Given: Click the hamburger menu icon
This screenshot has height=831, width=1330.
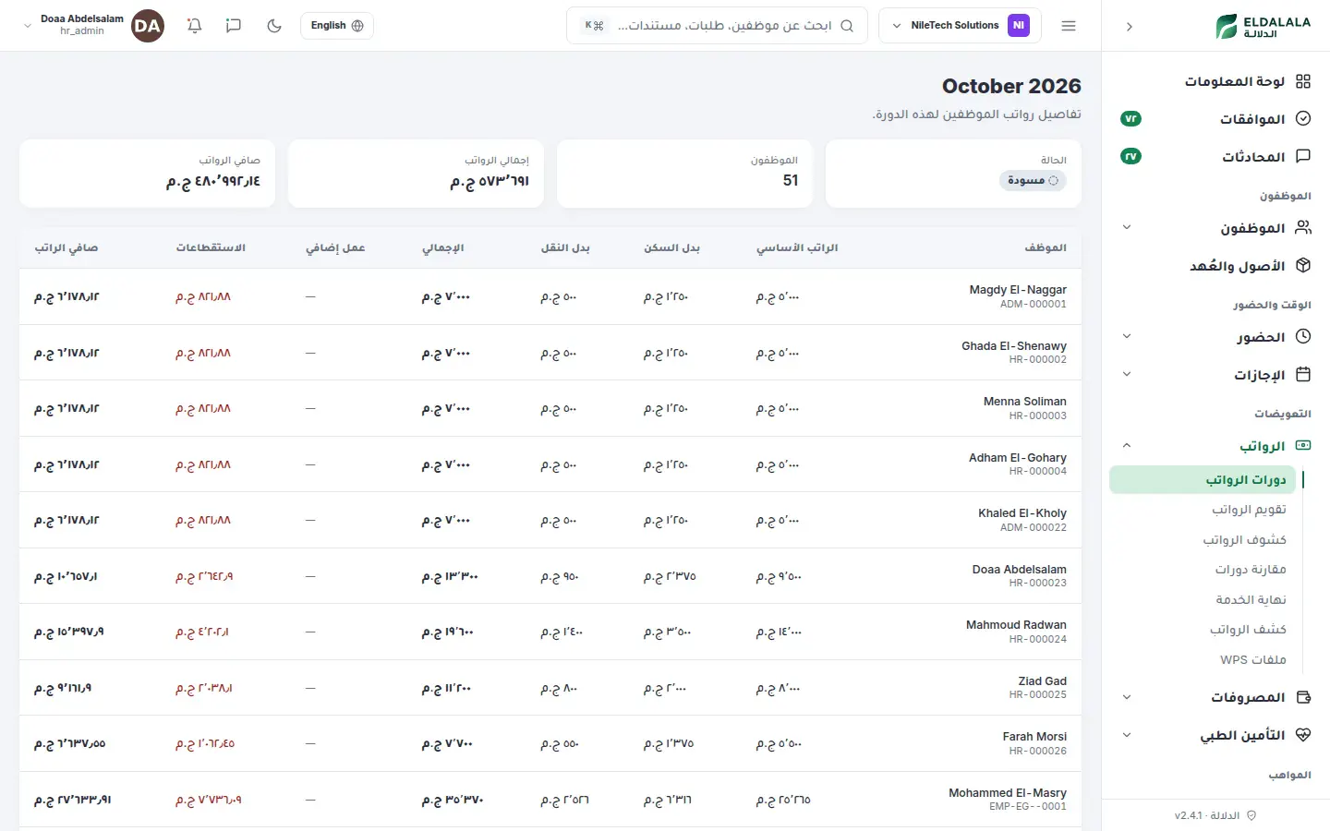Looking at the screenshot, I should coord(1069,26).
